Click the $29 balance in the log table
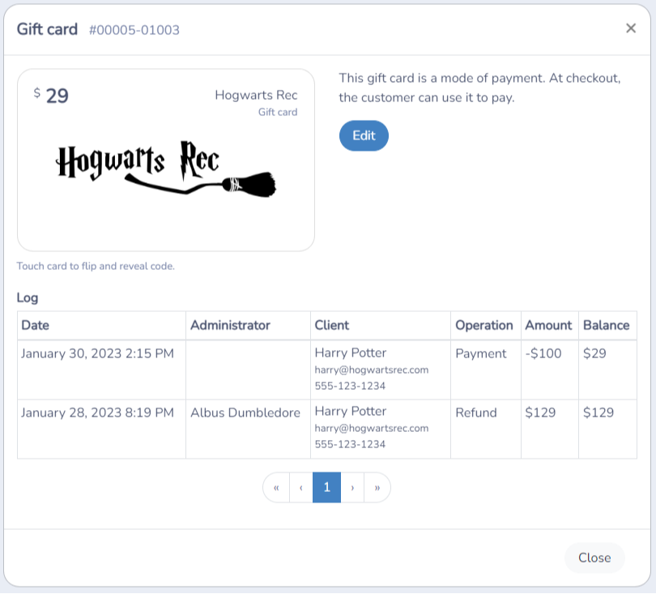This screenshot has height=594, width=656. 594,353
